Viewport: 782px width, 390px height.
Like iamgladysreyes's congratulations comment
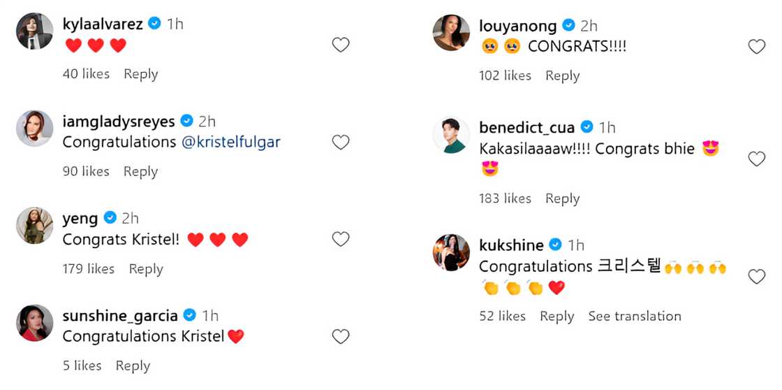tap(340, 143)
